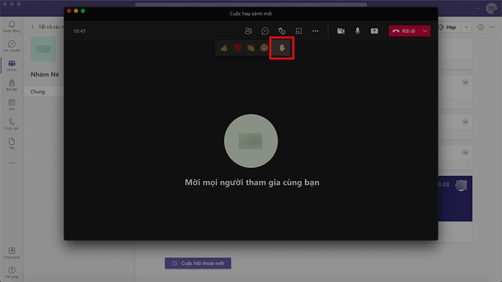Viewport: 502px width, 282px height.
Task: Click the participant avatar circle in meeting
Action: 250,141
